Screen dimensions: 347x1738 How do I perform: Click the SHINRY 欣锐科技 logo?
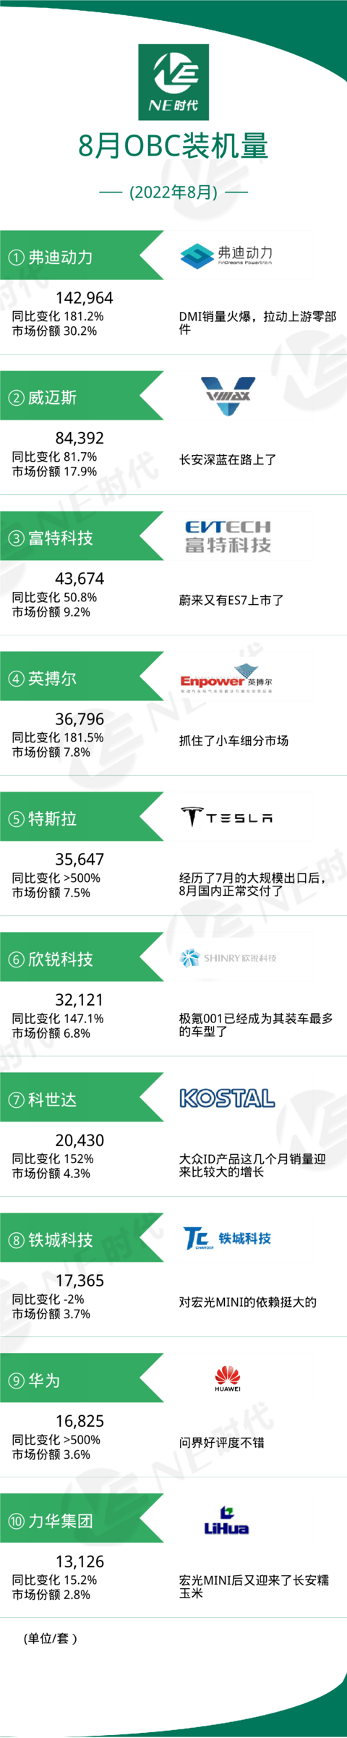coord(228,958)
